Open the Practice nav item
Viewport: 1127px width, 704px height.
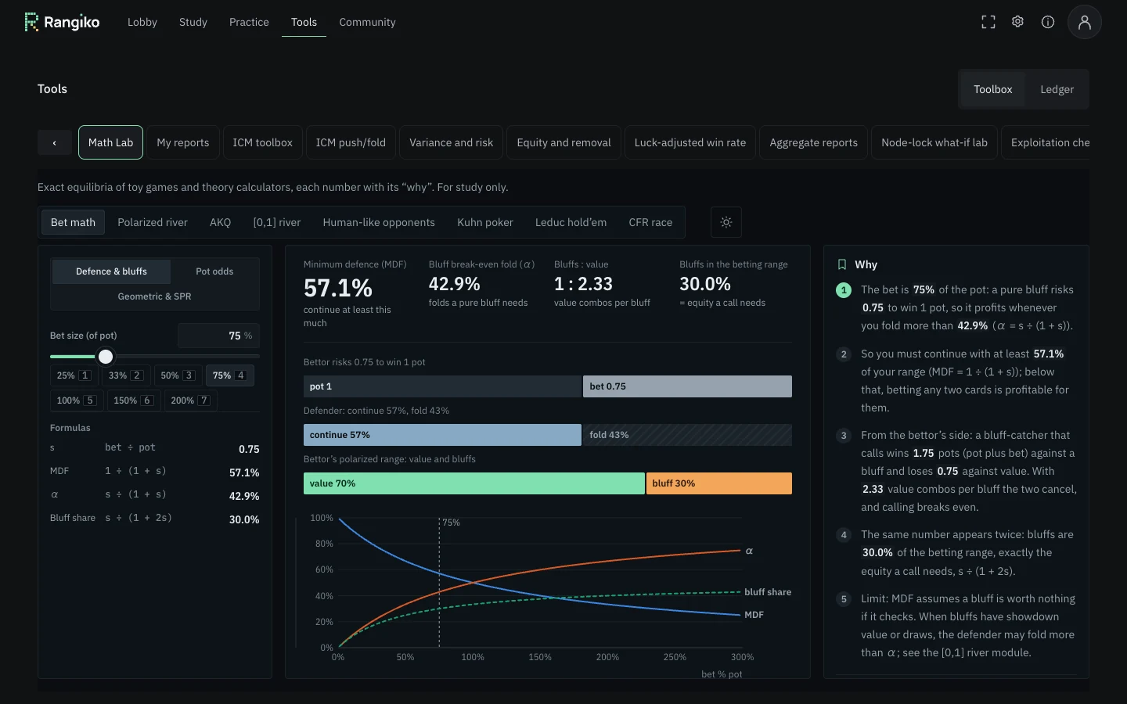coord(249,22)
